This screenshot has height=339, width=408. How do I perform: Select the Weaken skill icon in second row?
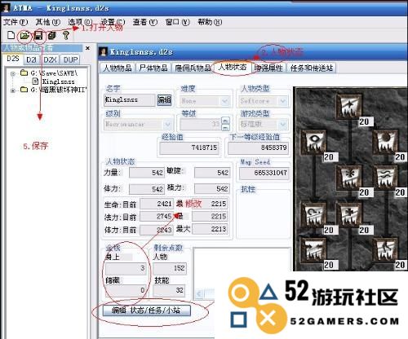(x=386, y=143)
